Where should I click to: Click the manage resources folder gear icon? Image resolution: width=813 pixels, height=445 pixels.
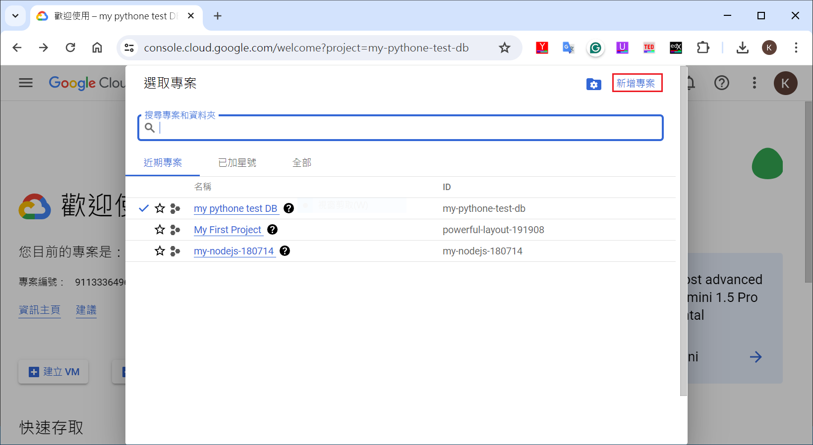(593, 84)
